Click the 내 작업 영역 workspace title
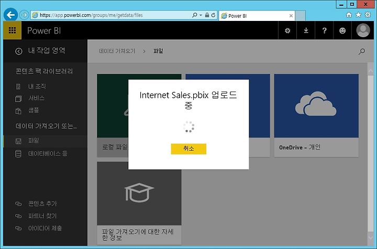 coord(47,51)
